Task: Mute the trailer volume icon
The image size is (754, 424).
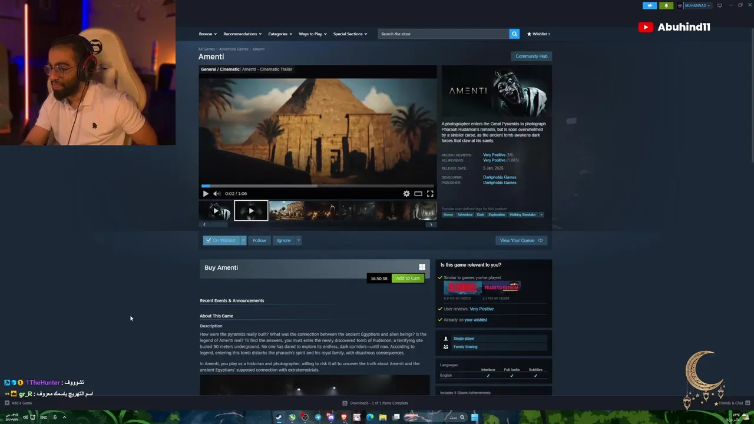Action: [216, 193]
